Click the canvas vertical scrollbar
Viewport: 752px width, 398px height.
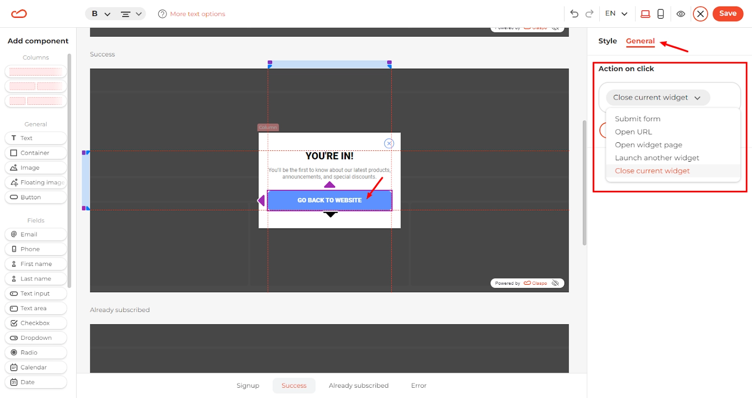(584, 183)
